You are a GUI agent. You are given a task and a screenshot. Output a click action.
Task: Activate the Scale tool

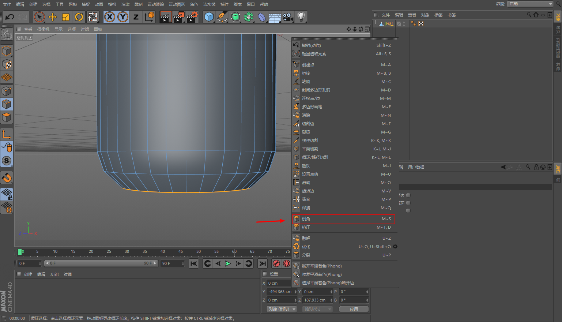tap(66, 17)
